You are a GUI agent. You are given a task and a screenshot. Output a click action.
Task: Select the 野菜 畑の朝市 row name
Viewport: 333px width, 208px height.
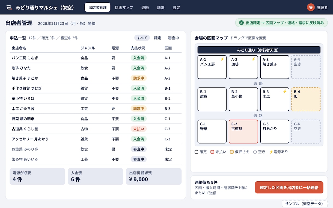tap(23, 119)
